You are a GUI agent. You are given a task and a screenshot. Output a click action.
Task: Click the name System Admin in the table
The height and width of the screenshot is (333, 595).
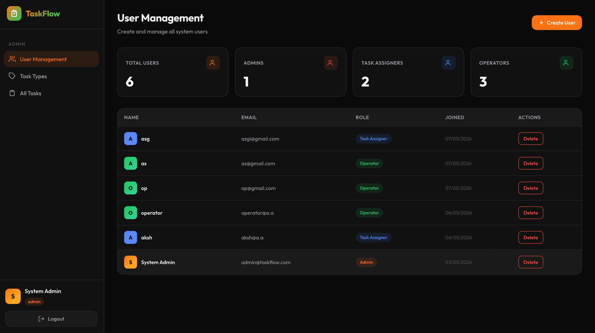158,262
